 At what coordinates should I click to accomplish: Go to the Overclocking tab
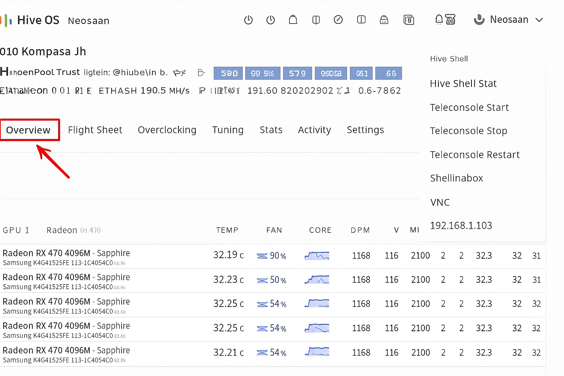167,130
